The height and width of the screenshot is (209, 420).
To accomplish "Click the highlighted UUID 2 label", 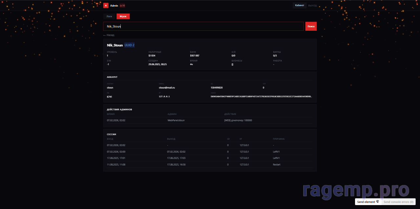I will click(129, 45).
